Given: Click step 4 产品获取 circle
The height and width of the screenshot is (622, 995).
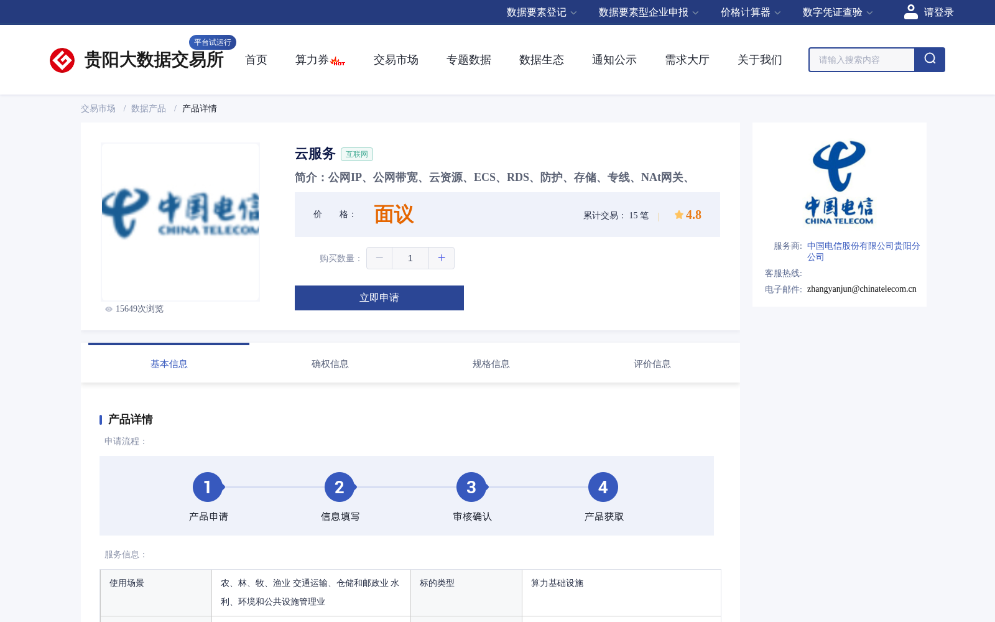Looking at the screenshot, I should 603,487.
